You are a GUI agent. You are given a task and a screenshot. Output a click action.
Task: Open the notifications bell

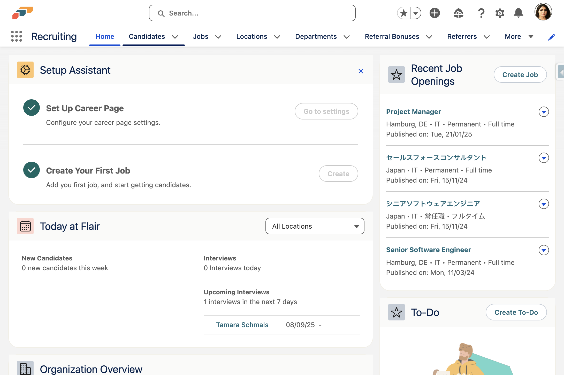click(x=518, y=13)
